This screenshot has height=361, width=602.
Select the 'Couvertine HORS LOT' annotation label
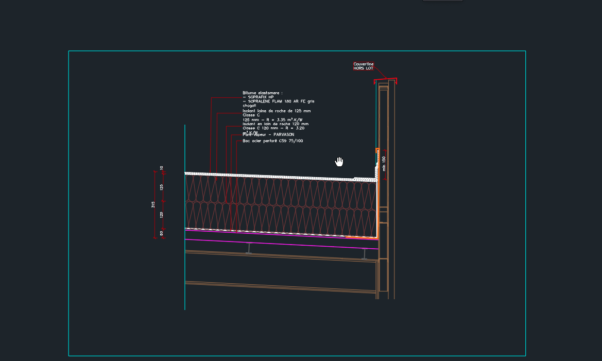[363, 66]
